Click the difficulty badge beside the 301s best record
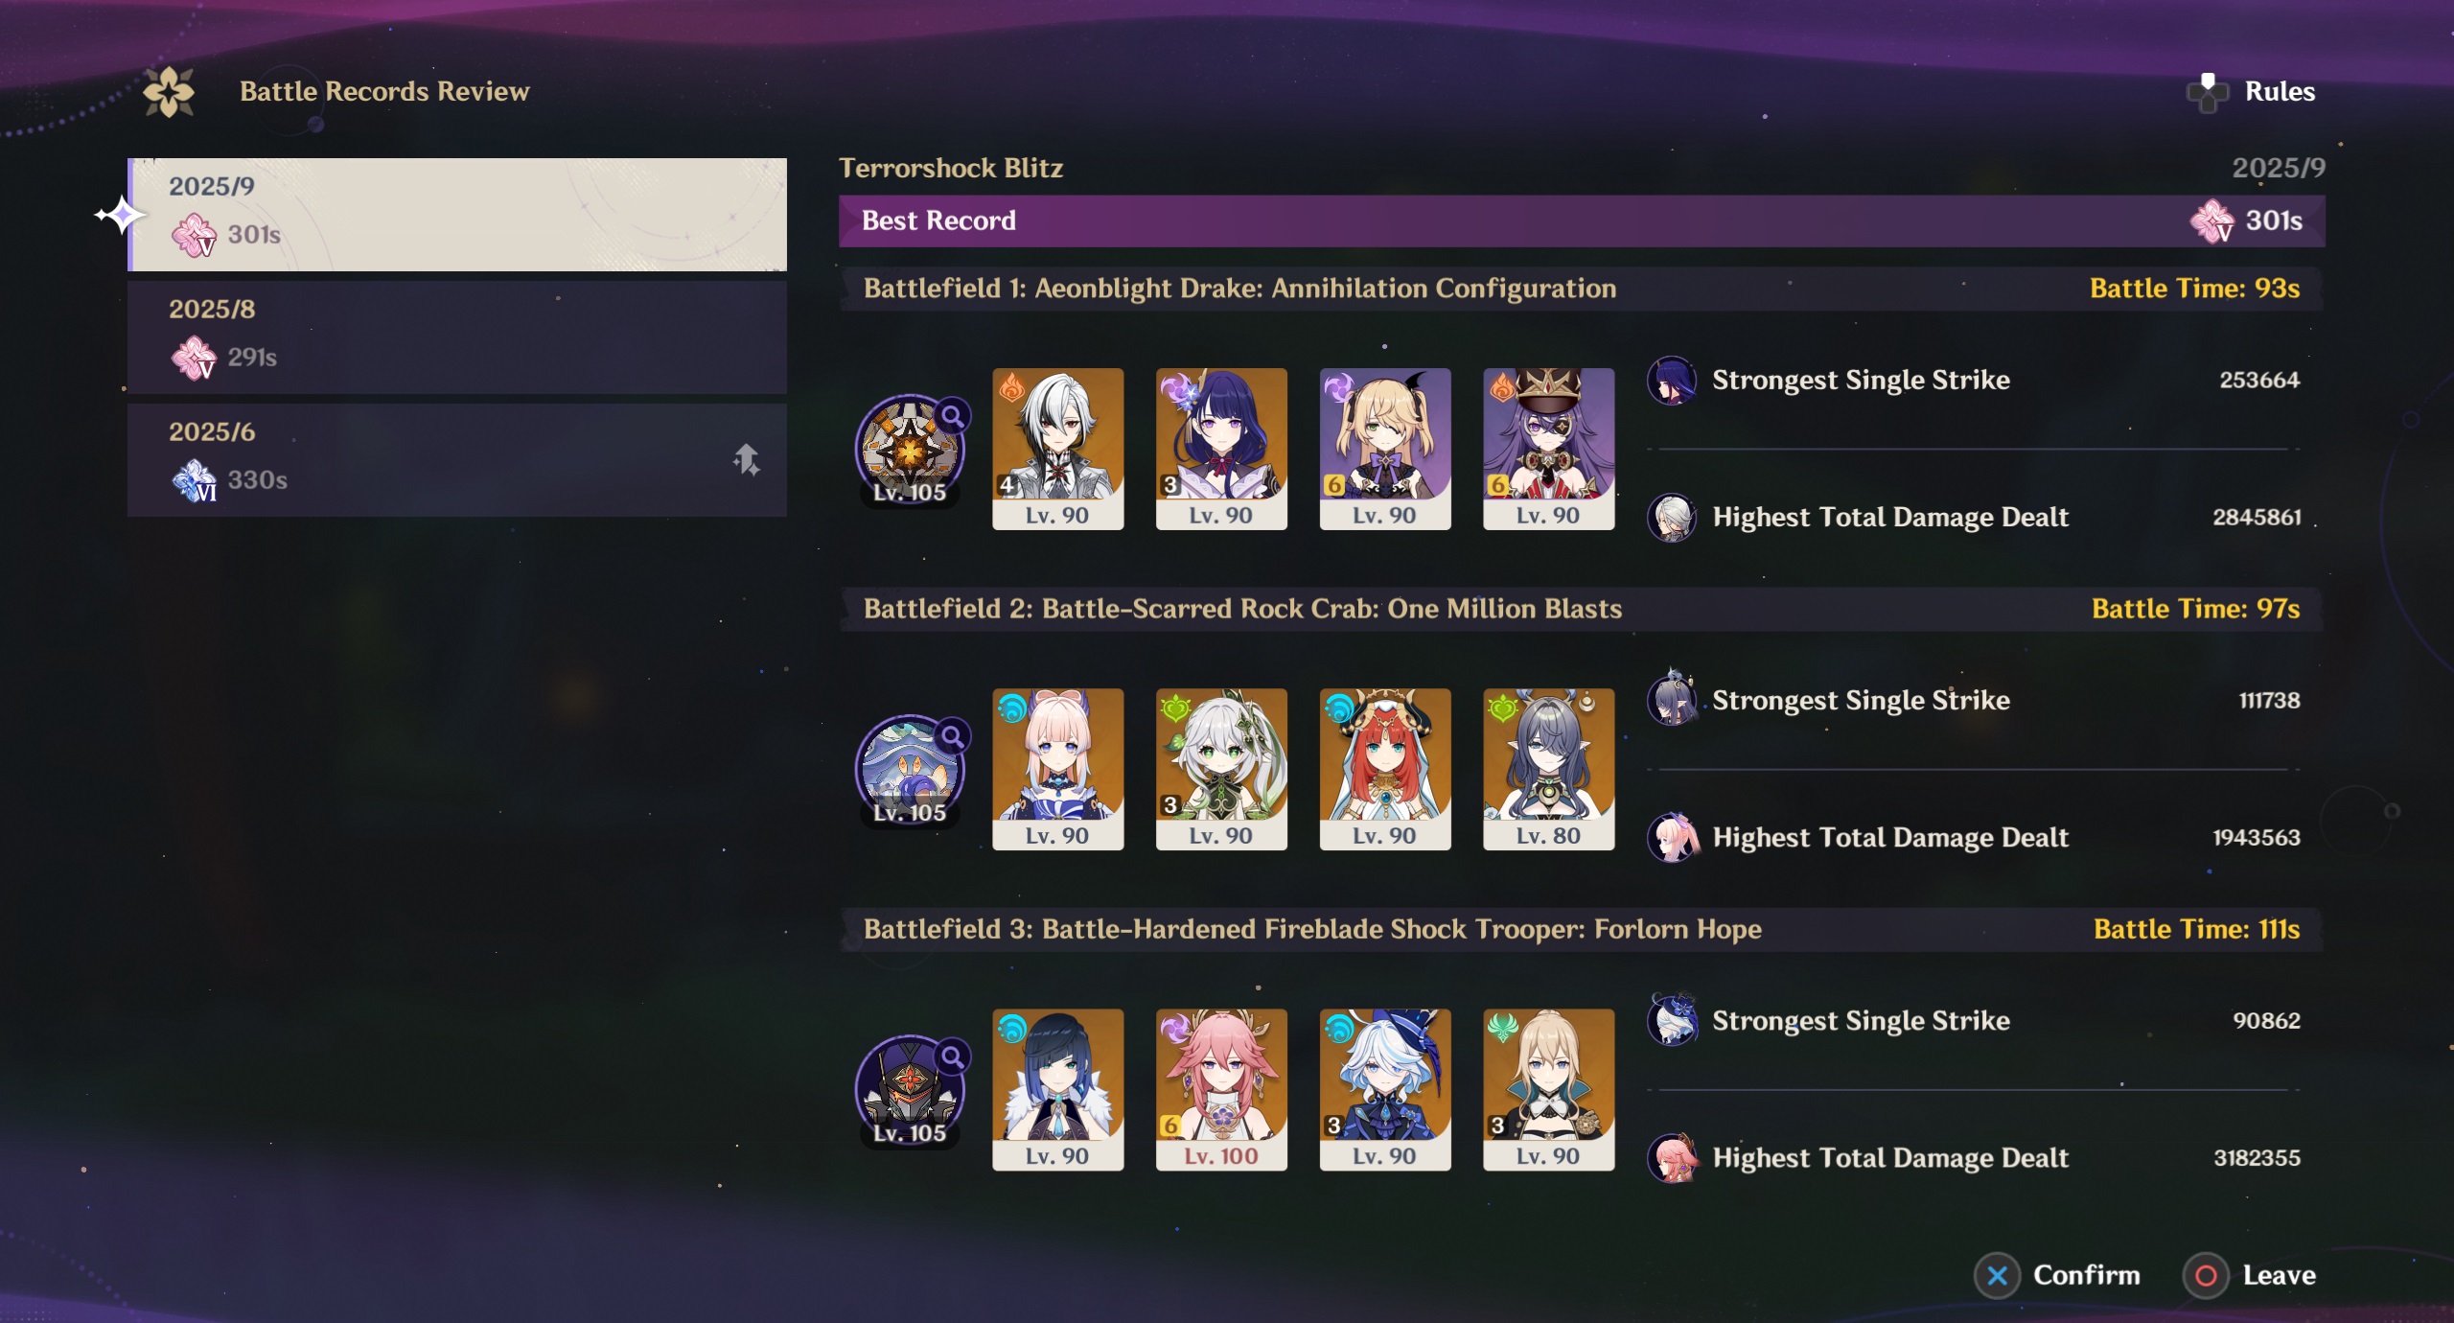The height and width of the screenshot is (1323, 2454). [2212, 221]
